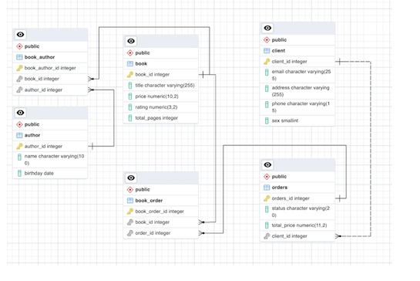Select the relationship line from orders_id to book_order

coord(284,145)
